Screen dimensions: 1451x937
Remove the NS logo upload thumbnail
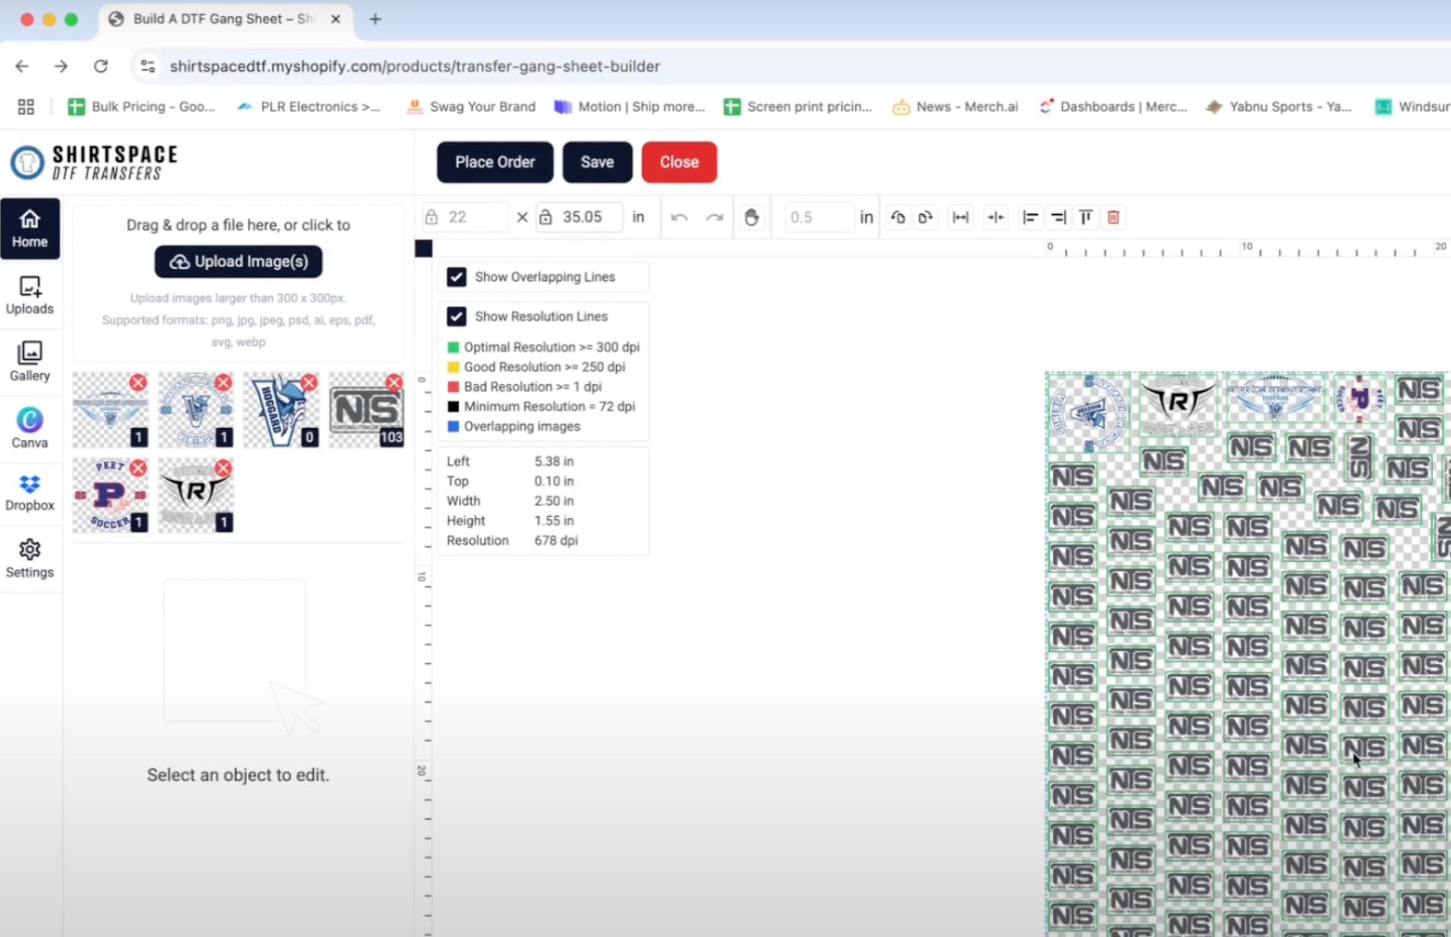tap(395, 382)
